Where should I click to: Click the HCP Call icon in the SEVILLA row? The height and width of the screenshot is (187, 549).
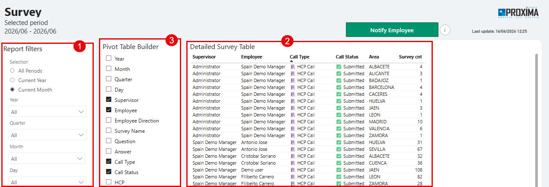click(x=293, y=149)
